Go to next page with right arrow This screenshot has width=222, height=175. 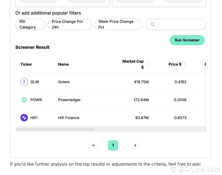(x=135, y=145)
